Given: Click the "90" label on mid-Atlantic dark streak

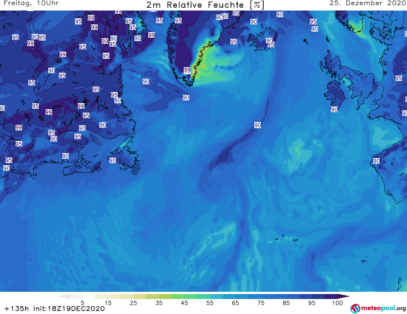Looking at the screenshot, I should [258, 125].
